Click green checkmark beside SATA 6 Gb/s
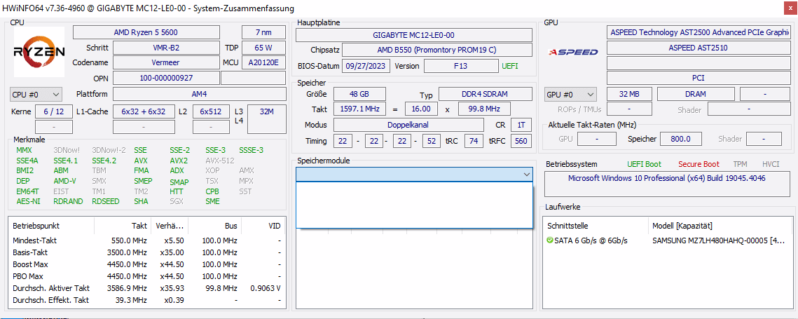Image resolution: width=798 pixels, height=319 pixels. pyautogui.click(x=550, y=240)
